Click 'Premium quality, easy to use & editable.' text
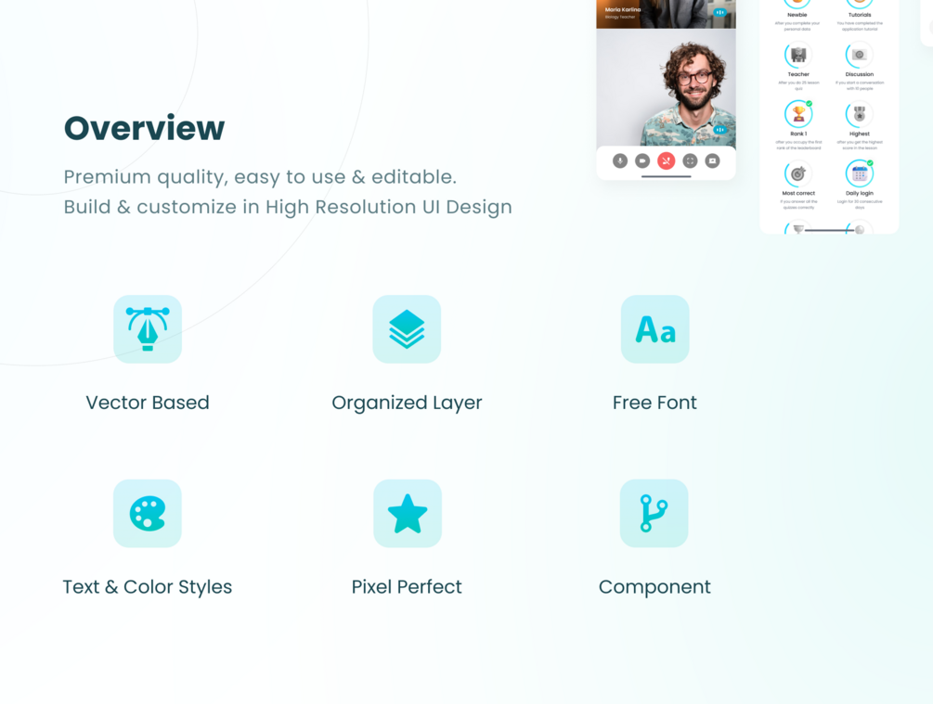Viewport: 933px width, 704px height. tap(260, 177)
